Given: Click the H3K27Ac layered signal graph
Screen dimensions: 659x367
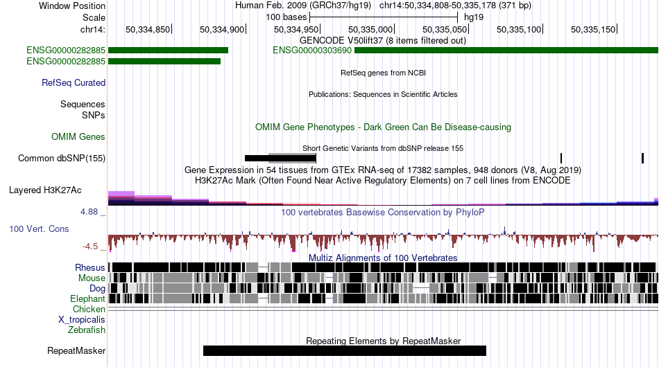Looking at the screenshot, I should pos(383,199).
